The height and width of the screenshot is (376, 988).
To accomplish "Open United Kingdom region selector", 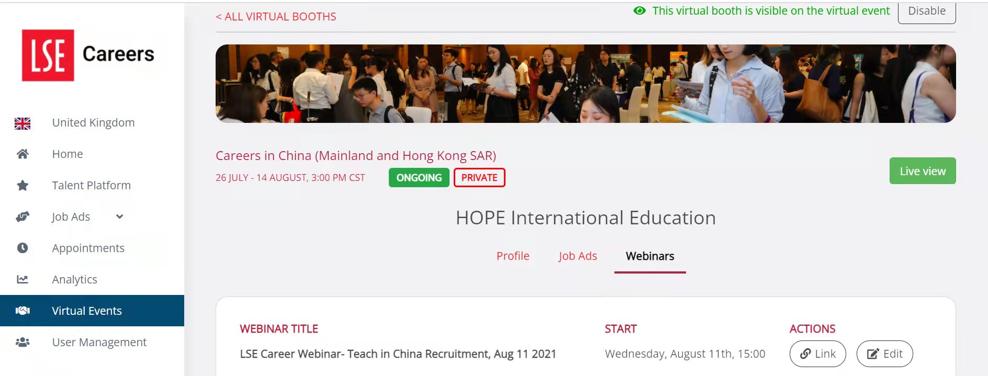I will (x=92, y=122).
